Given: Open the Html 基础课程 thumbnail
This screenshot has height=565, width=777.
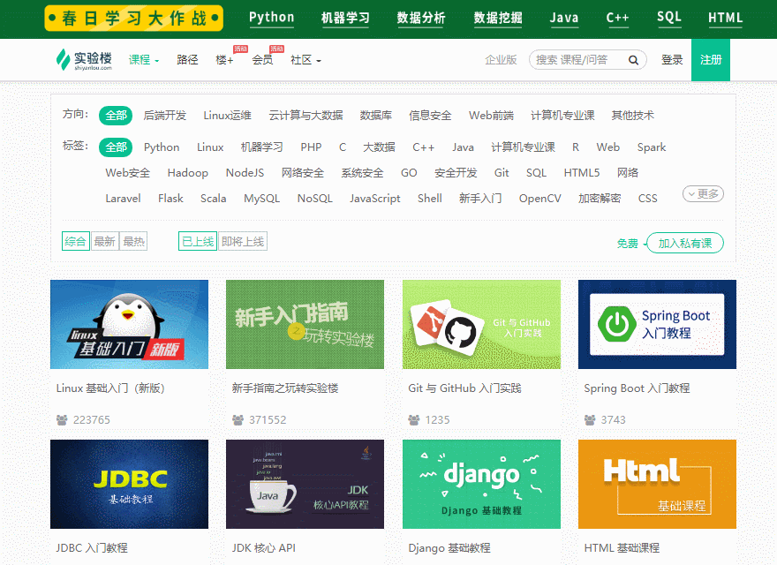Looking at the screenshot, I should 657,484.
